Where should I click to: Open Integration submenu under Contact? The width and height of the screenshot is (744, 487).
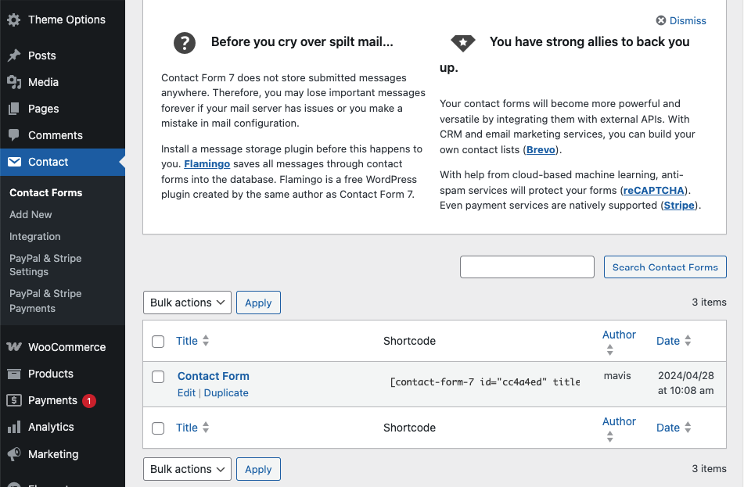(x=34, y=236)
